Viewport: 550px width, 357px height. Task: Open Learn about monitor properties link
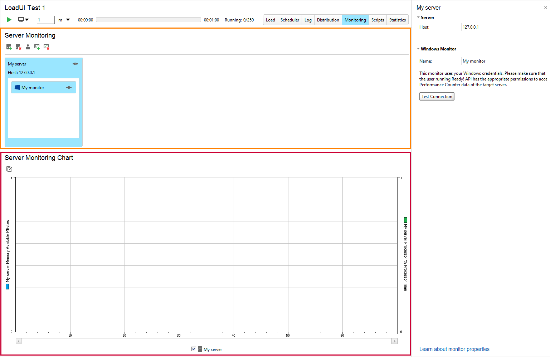point(454,349)
